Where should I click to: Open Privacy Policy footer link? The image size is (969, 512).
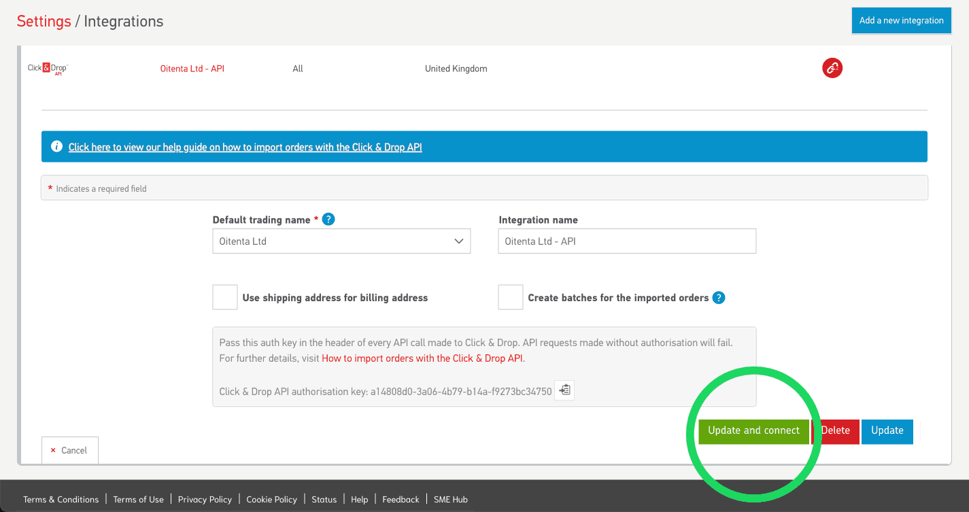(x=205, y=499)
